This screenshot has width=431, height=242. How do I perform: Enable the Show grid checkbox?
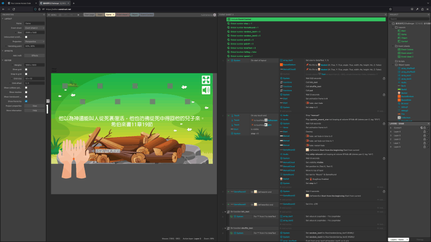point(26,69)
